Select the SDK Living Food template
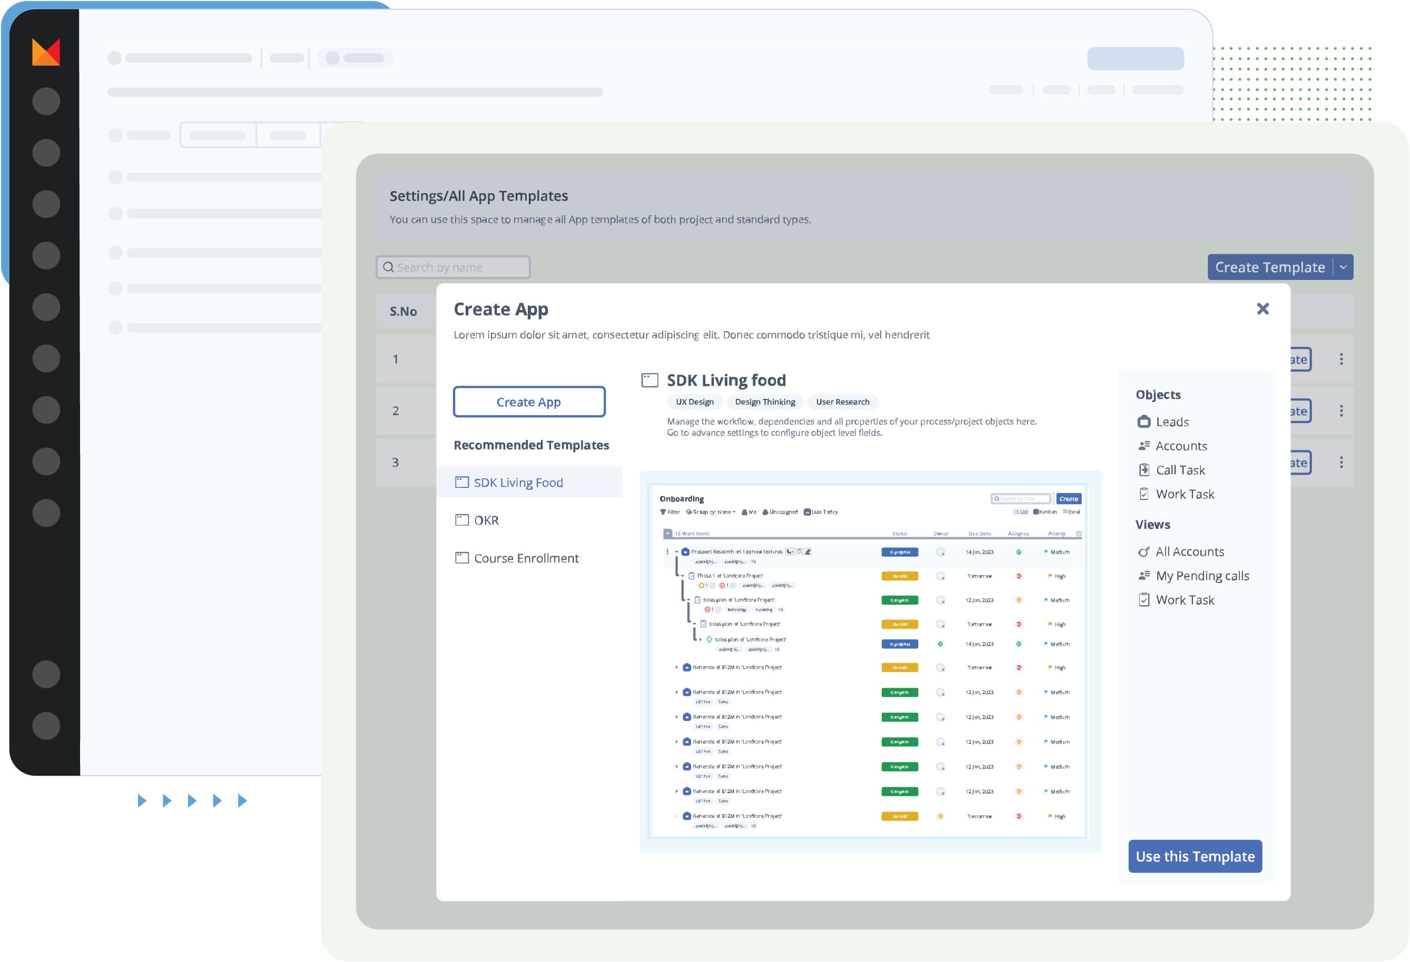 (518, 483)
